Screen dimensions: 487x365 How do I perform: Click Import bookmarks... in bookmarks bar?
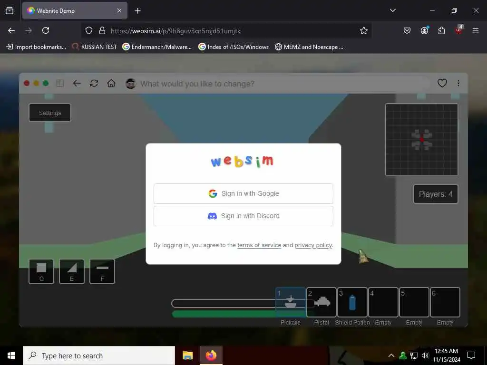pos(36,47)
